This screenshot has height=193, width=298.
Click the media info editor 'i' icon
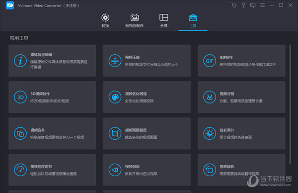pos(20,61)
